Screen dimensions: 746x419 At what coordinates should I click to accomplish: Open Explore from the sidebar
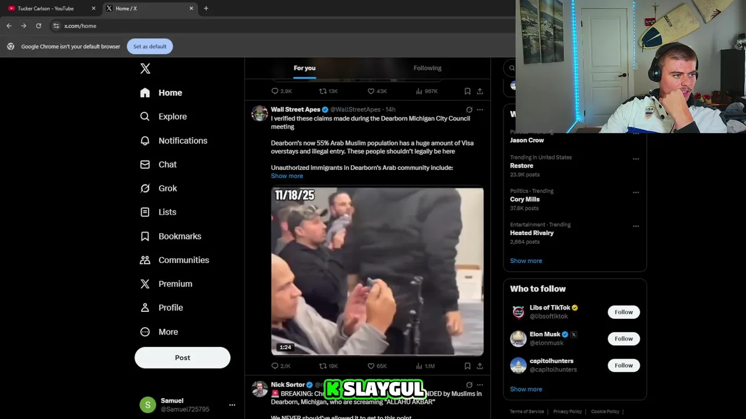pyautogui.click(x=164, y=116)
